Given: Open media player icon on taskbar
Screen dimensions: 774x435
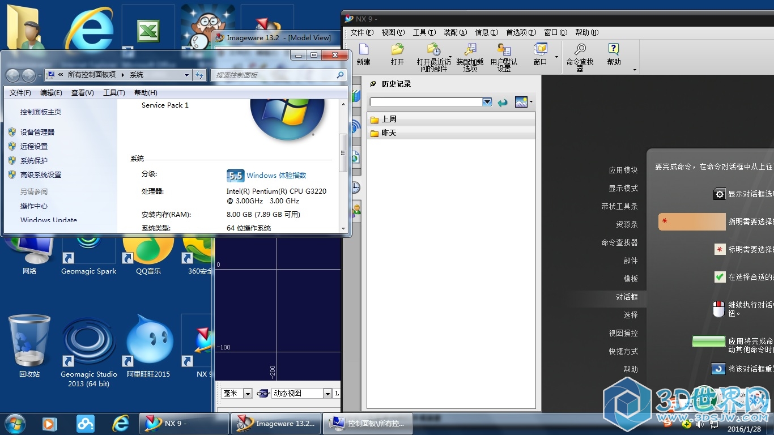Looking at the screenshot, I should (49, 423).
